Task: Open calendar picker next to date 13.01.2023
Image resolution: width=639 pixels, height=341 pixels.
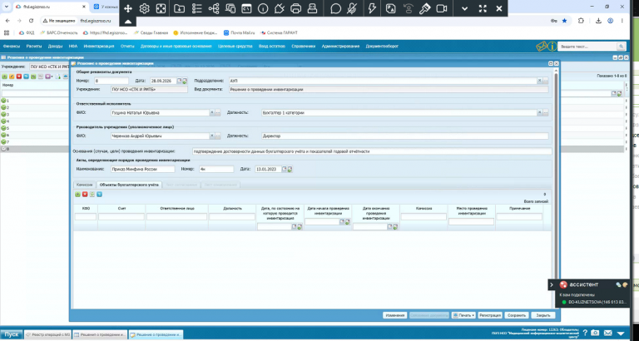Action: 285,169
